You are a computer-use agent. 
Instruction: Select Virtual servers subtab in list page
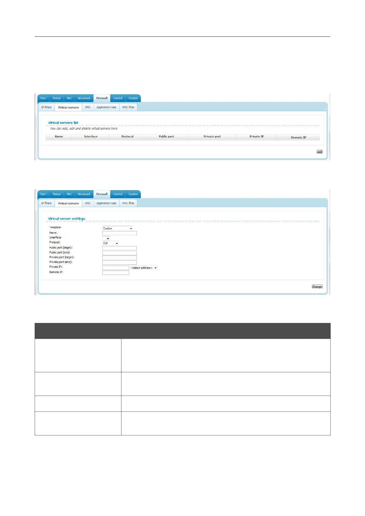pos(68,108)
